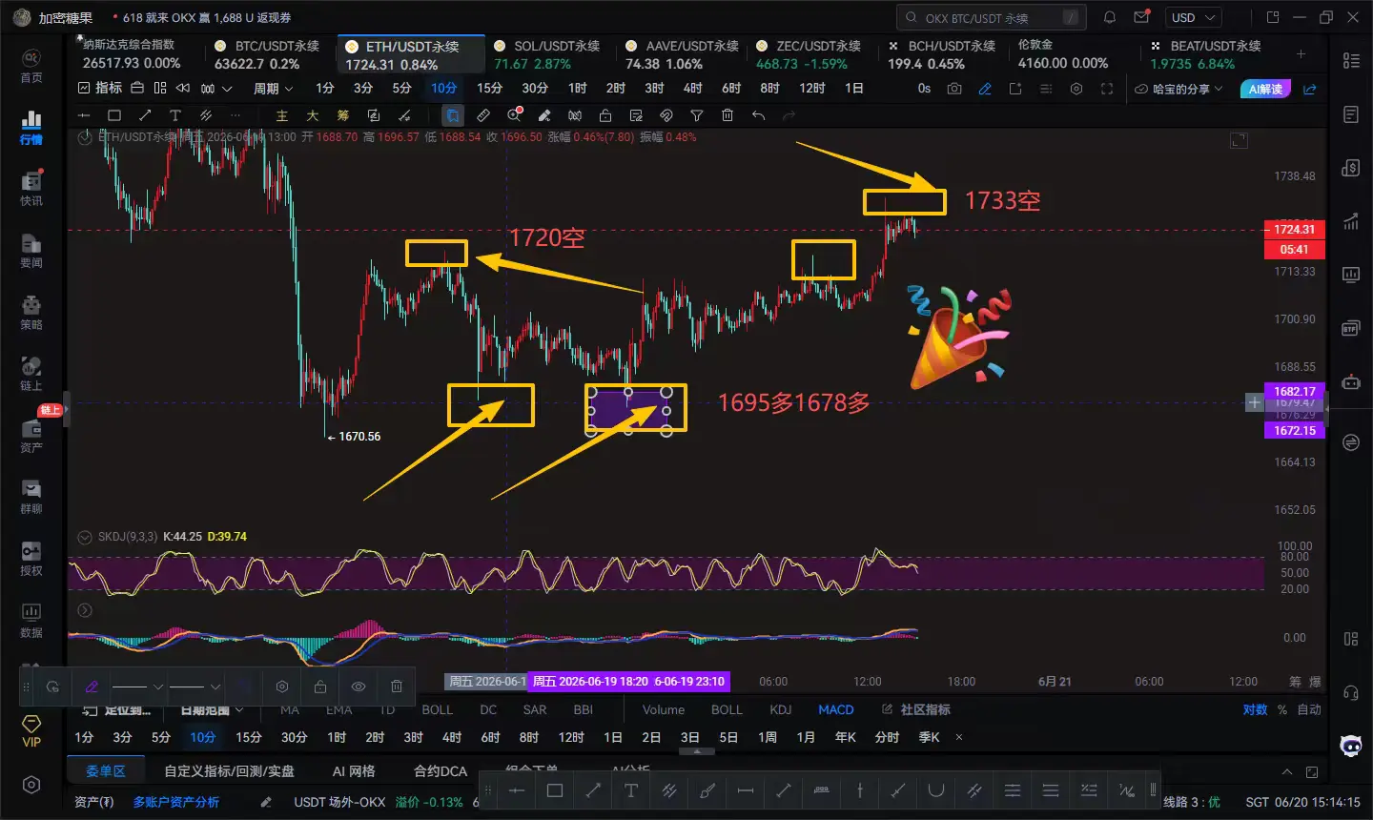Open the fill color swatch in the floating toolbar

pyautogui.click(x=244, y=687)
